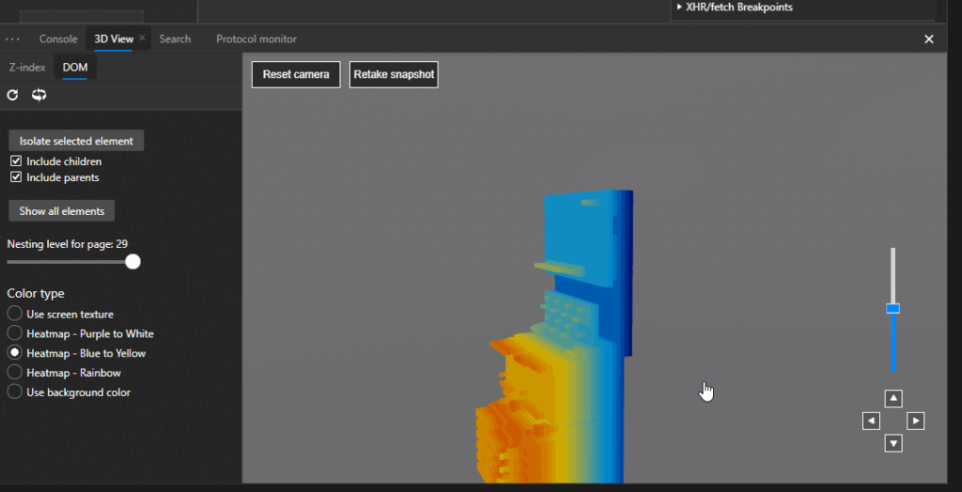Switch to the Z-index tab
962x492 pixels.
(27, 68)
